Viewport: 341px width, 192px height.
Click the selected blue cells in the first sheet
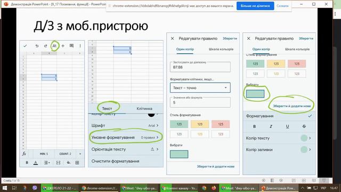[49, 77]
